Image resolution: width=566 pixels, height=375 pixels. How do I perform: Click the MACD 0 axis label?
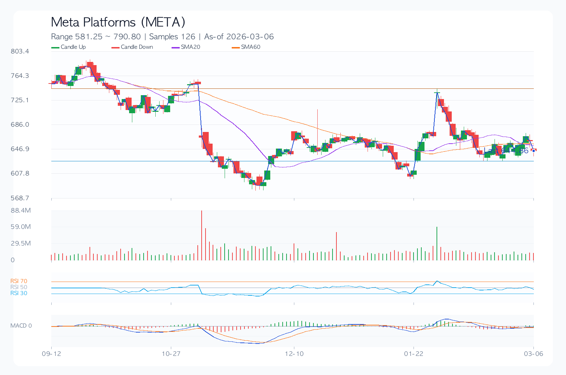tap(21, 326)
